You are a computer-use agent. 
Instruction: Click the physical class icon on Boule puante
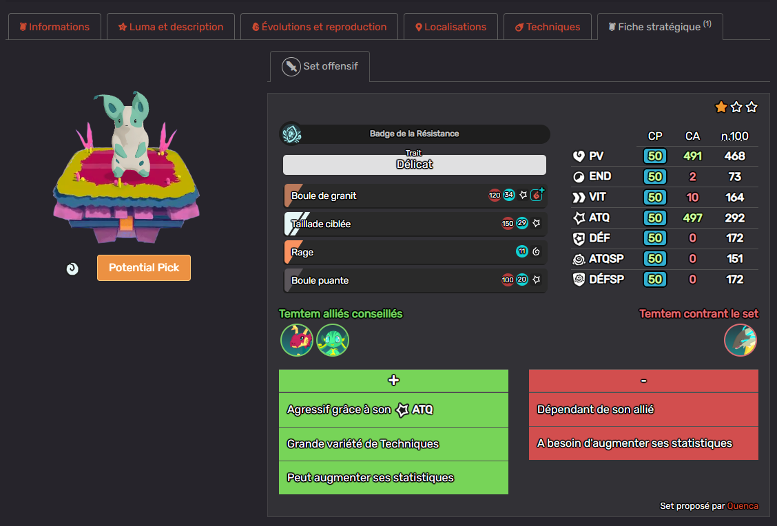coord(536,280)
